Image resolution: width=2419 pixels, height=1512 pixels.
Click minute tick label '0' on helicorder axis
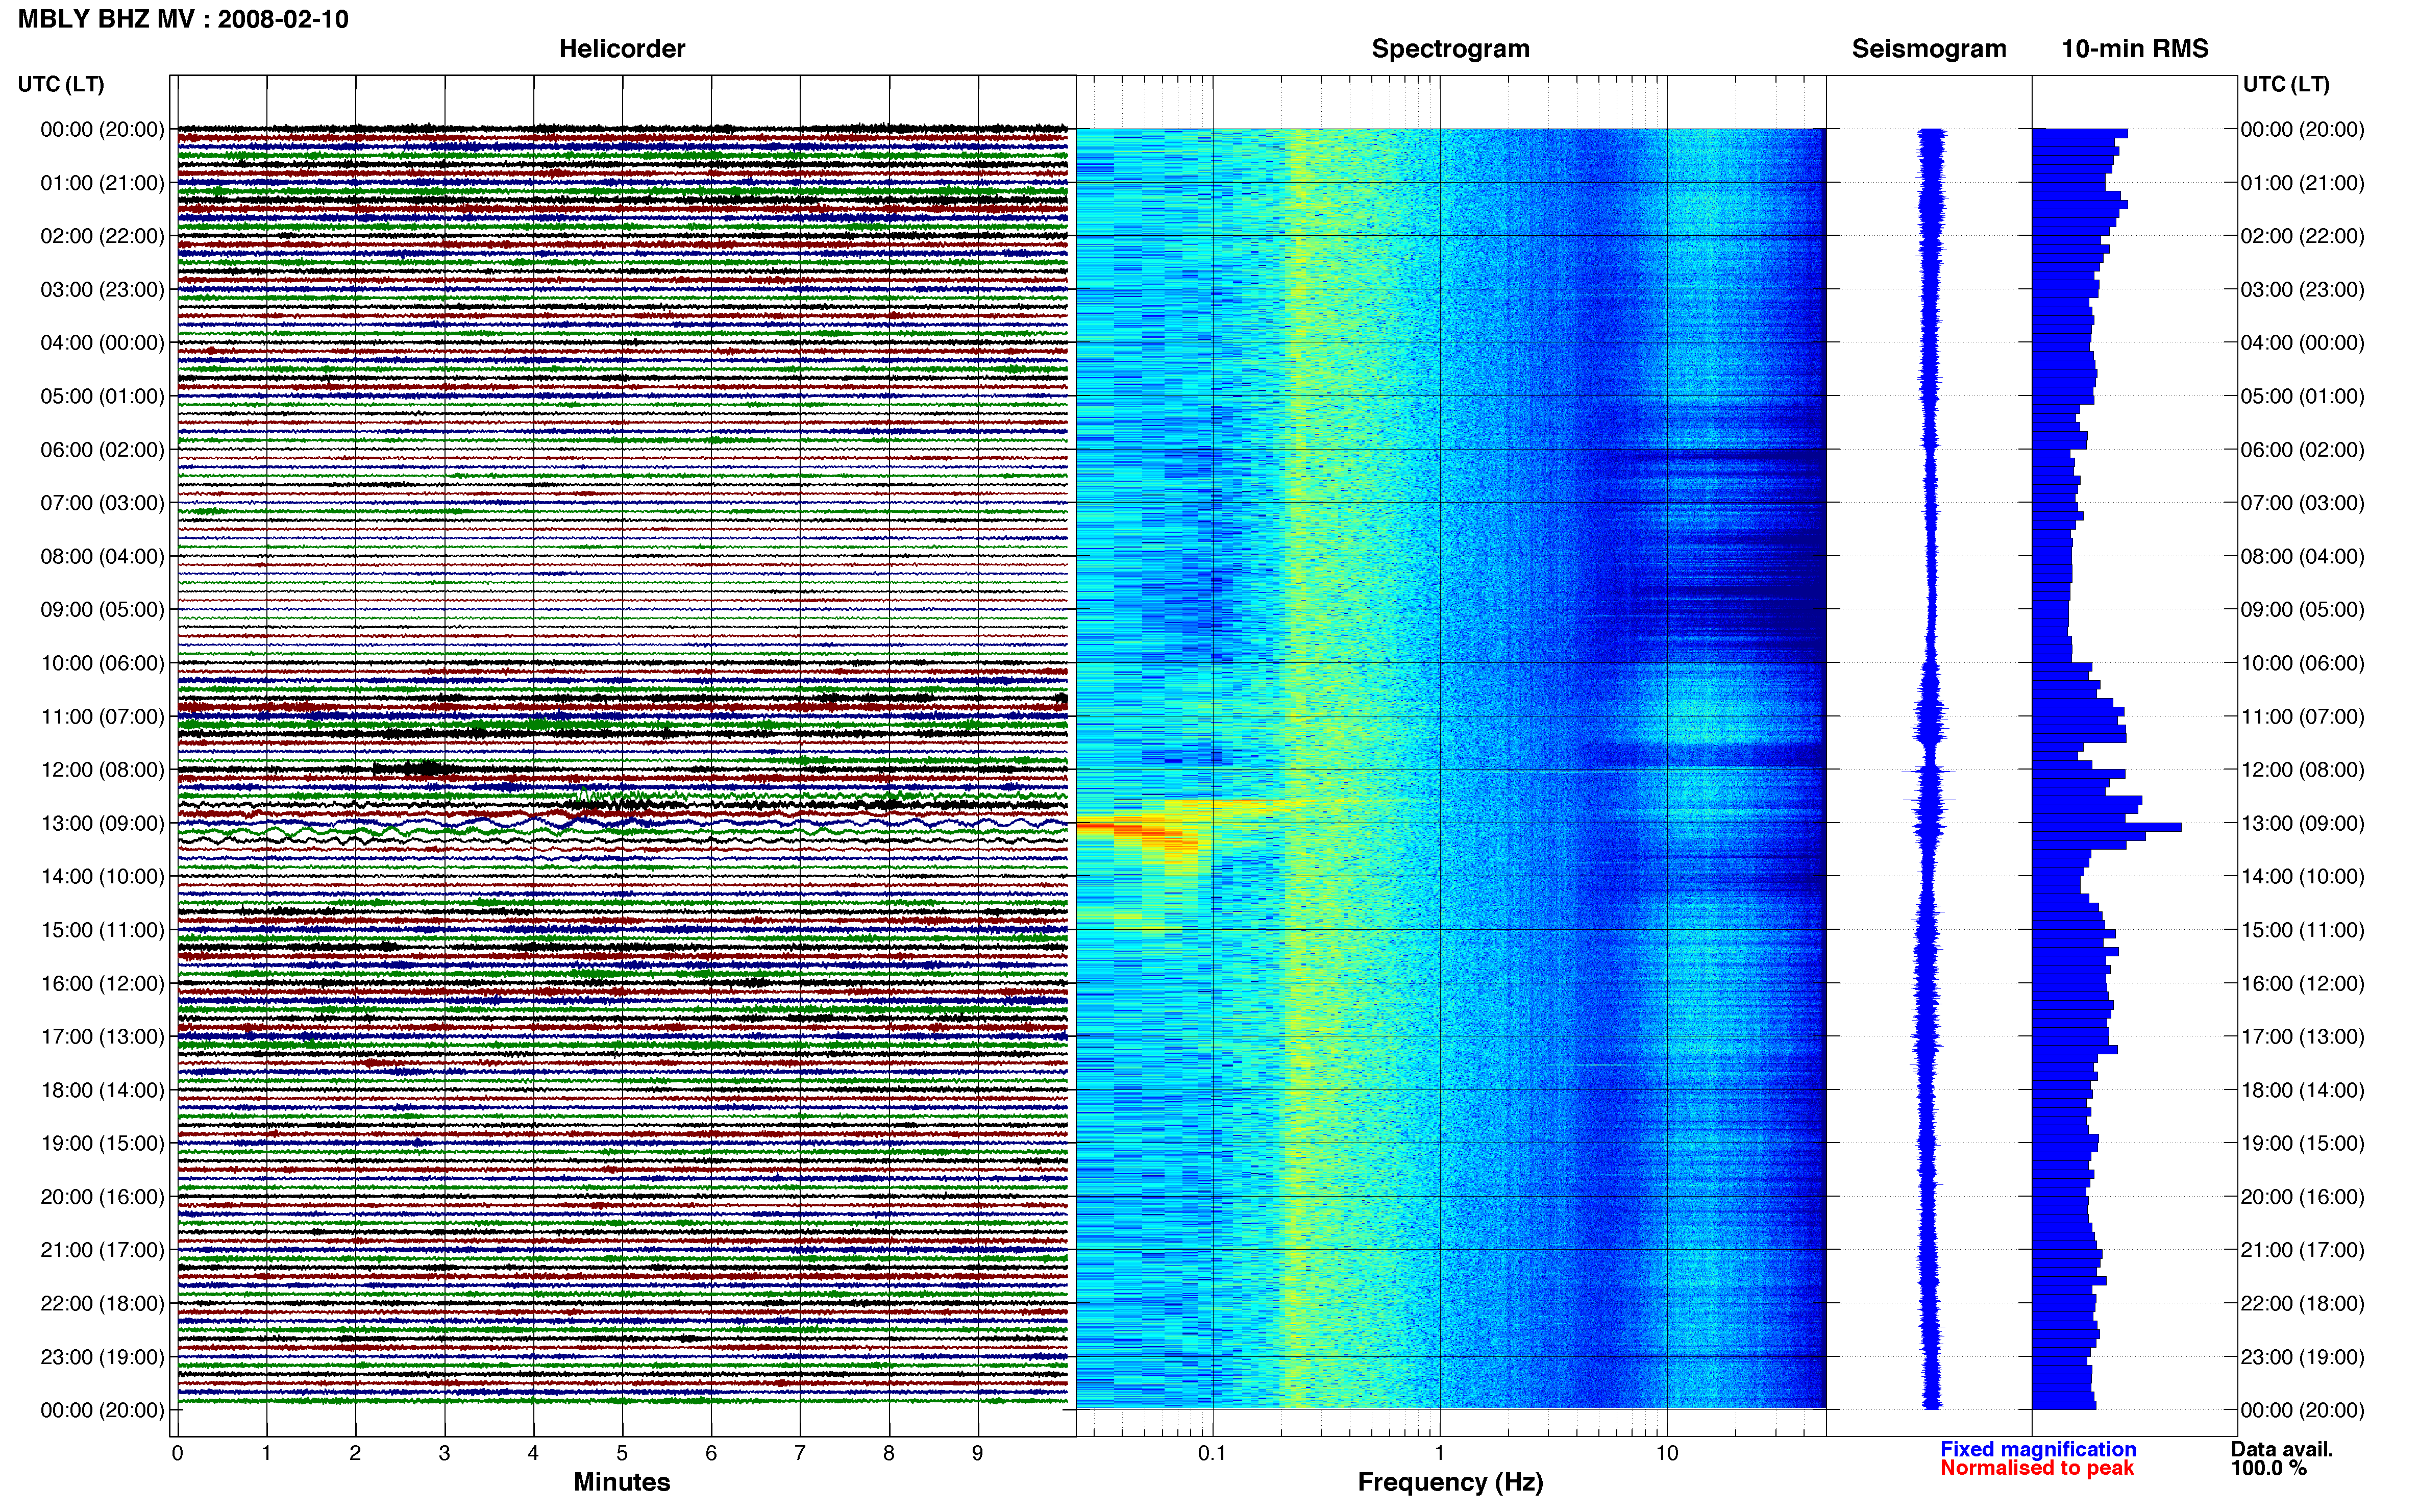[177, 1453]
